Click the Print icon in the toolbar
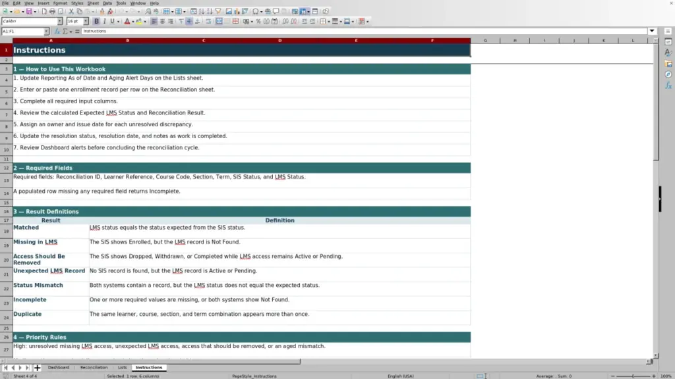 click(53, 11)
